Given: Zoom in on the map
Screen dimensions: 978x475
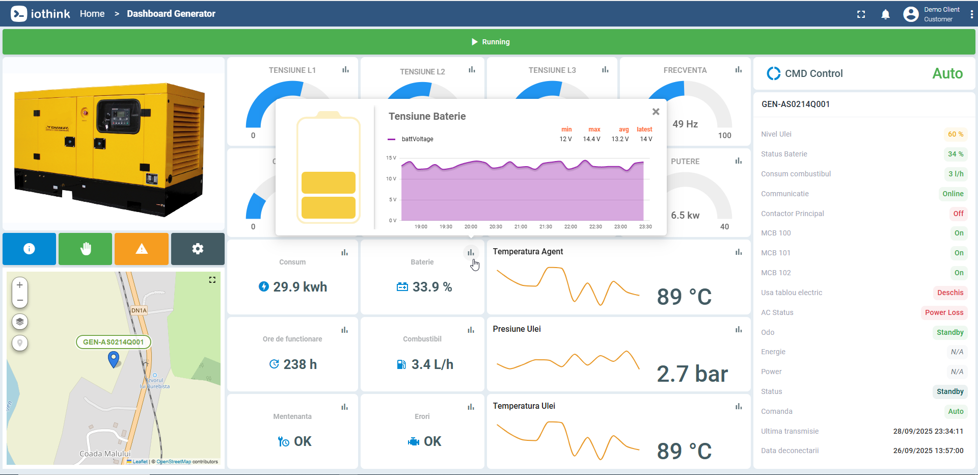Looking at the screenshot, I should coord(20,285).
